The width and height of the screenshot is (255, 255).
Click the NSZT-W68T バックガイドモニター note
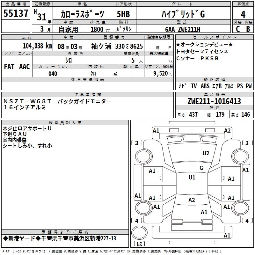pos(57,101)
